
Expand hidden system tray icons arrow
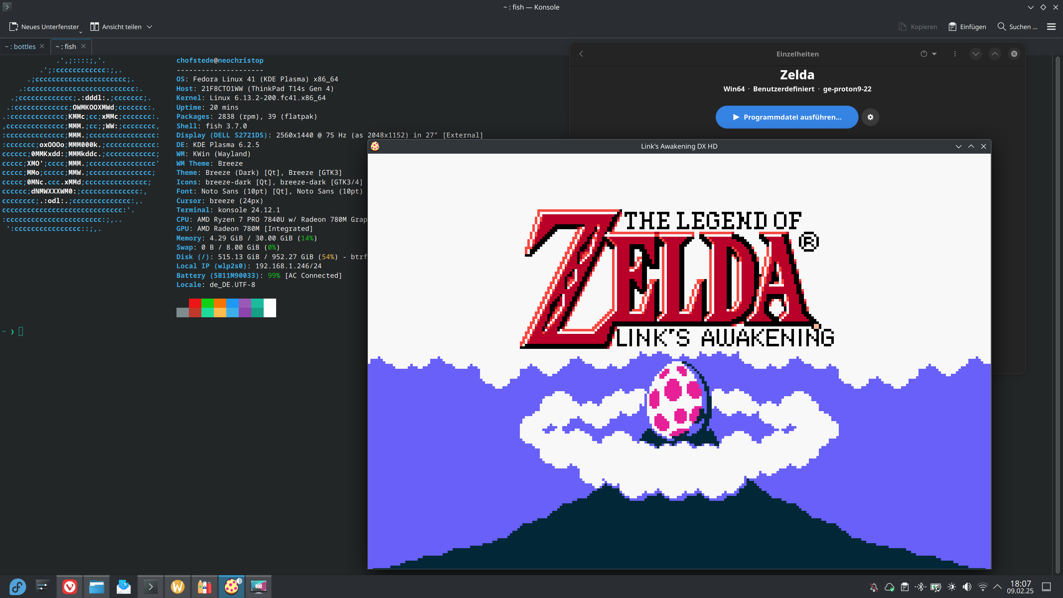pyautogui.click(x=997, y=587)
